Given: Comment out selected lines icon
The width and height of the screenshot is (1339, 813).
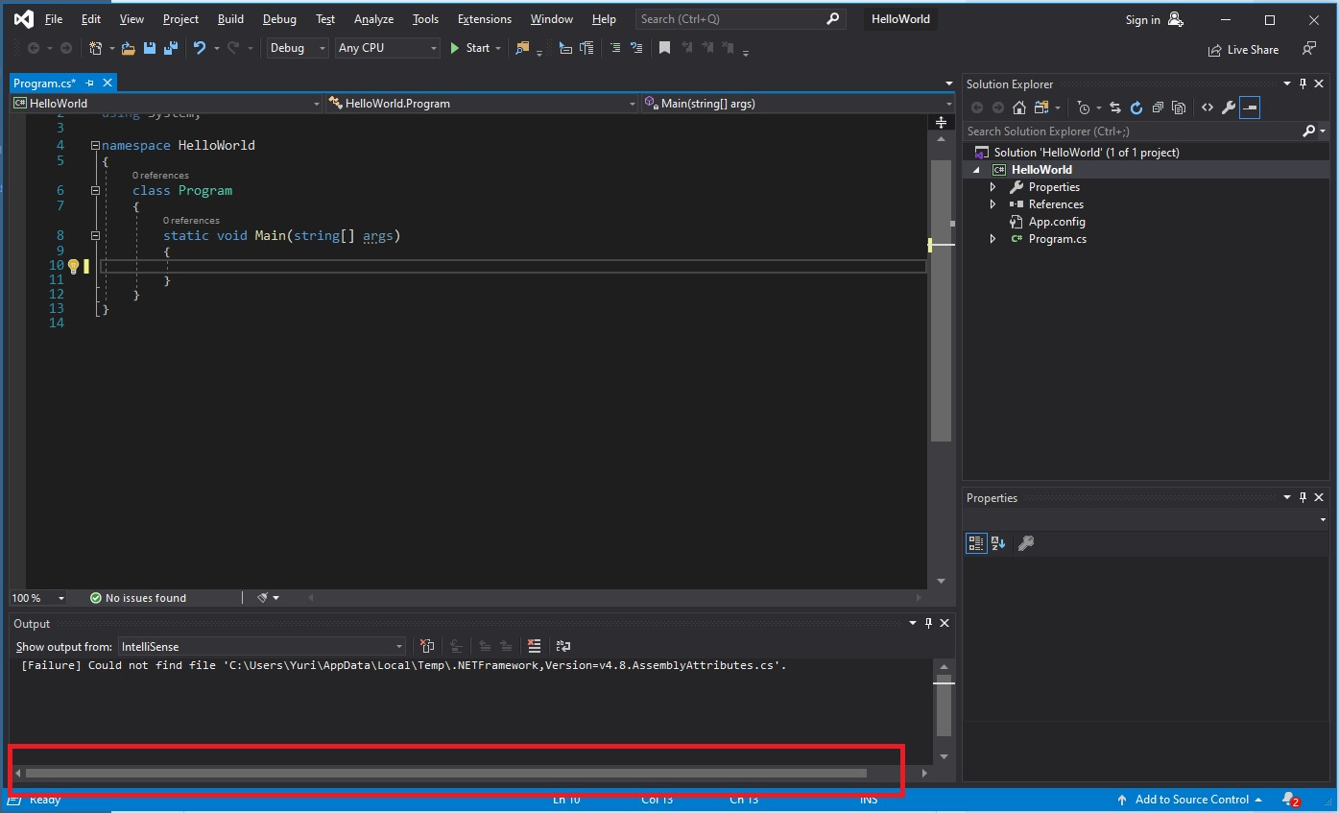Looking at the screenshot, I should (x=614, y=48).
